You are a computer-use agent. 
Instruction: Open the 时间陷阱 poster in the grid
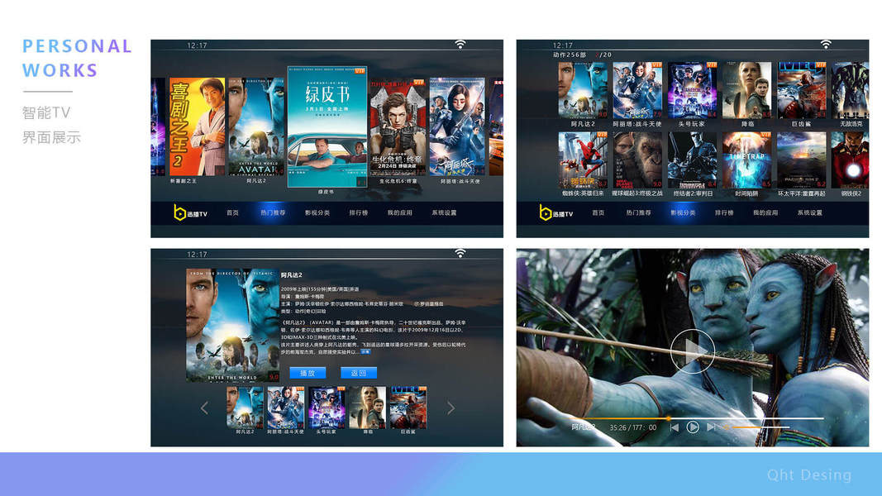click(x=747, y=160)
